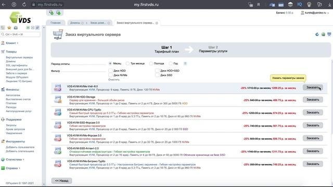The image size is (333, 187).
Task: Collapse the Инструменты menu section
Action: [15, 141]
